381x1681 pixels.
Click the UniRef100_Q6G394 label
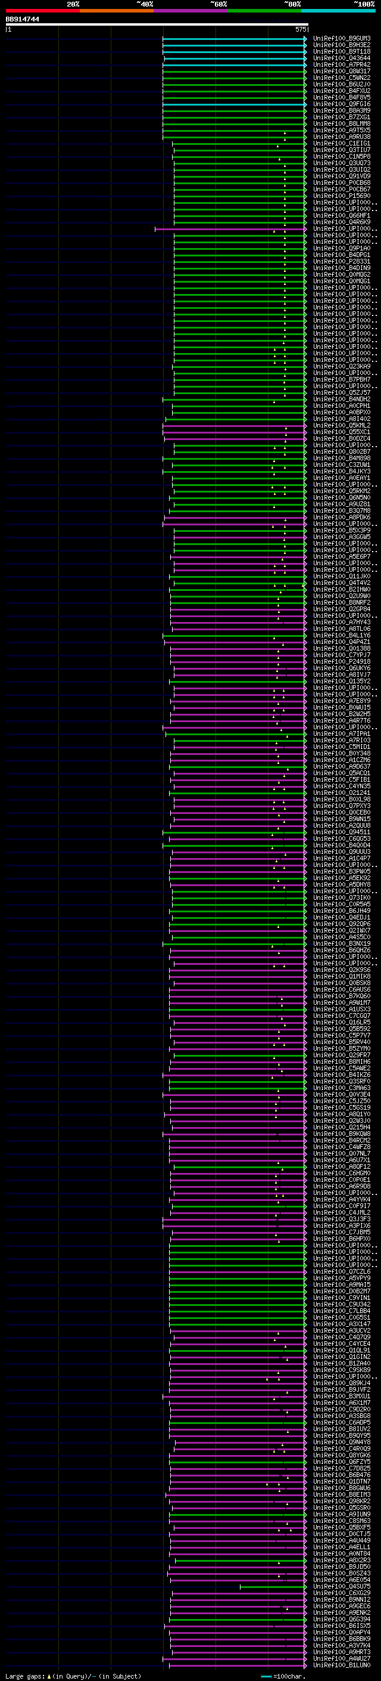coord(341,1619)
